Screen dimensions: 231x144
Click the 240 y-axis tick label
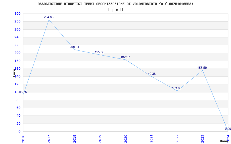point(17,37)
